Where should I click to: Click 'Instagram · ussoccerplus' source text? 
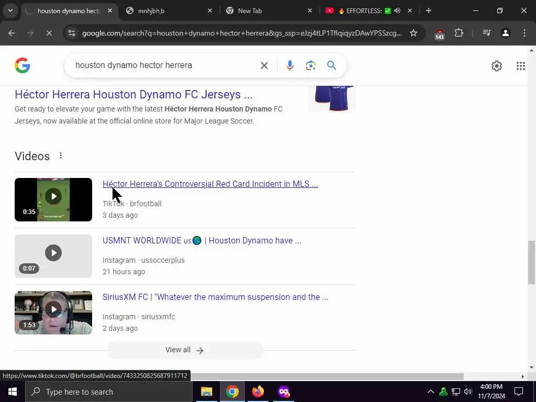tap(143, 260)
